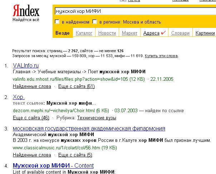The height and width of the screenshot is (174, 216).
Task: Open the 'Технические вузы' rubric link
Action: pos(97,118)
